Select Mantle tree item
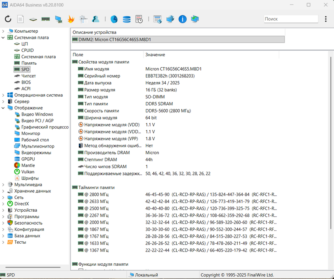 tap(28, 165)
